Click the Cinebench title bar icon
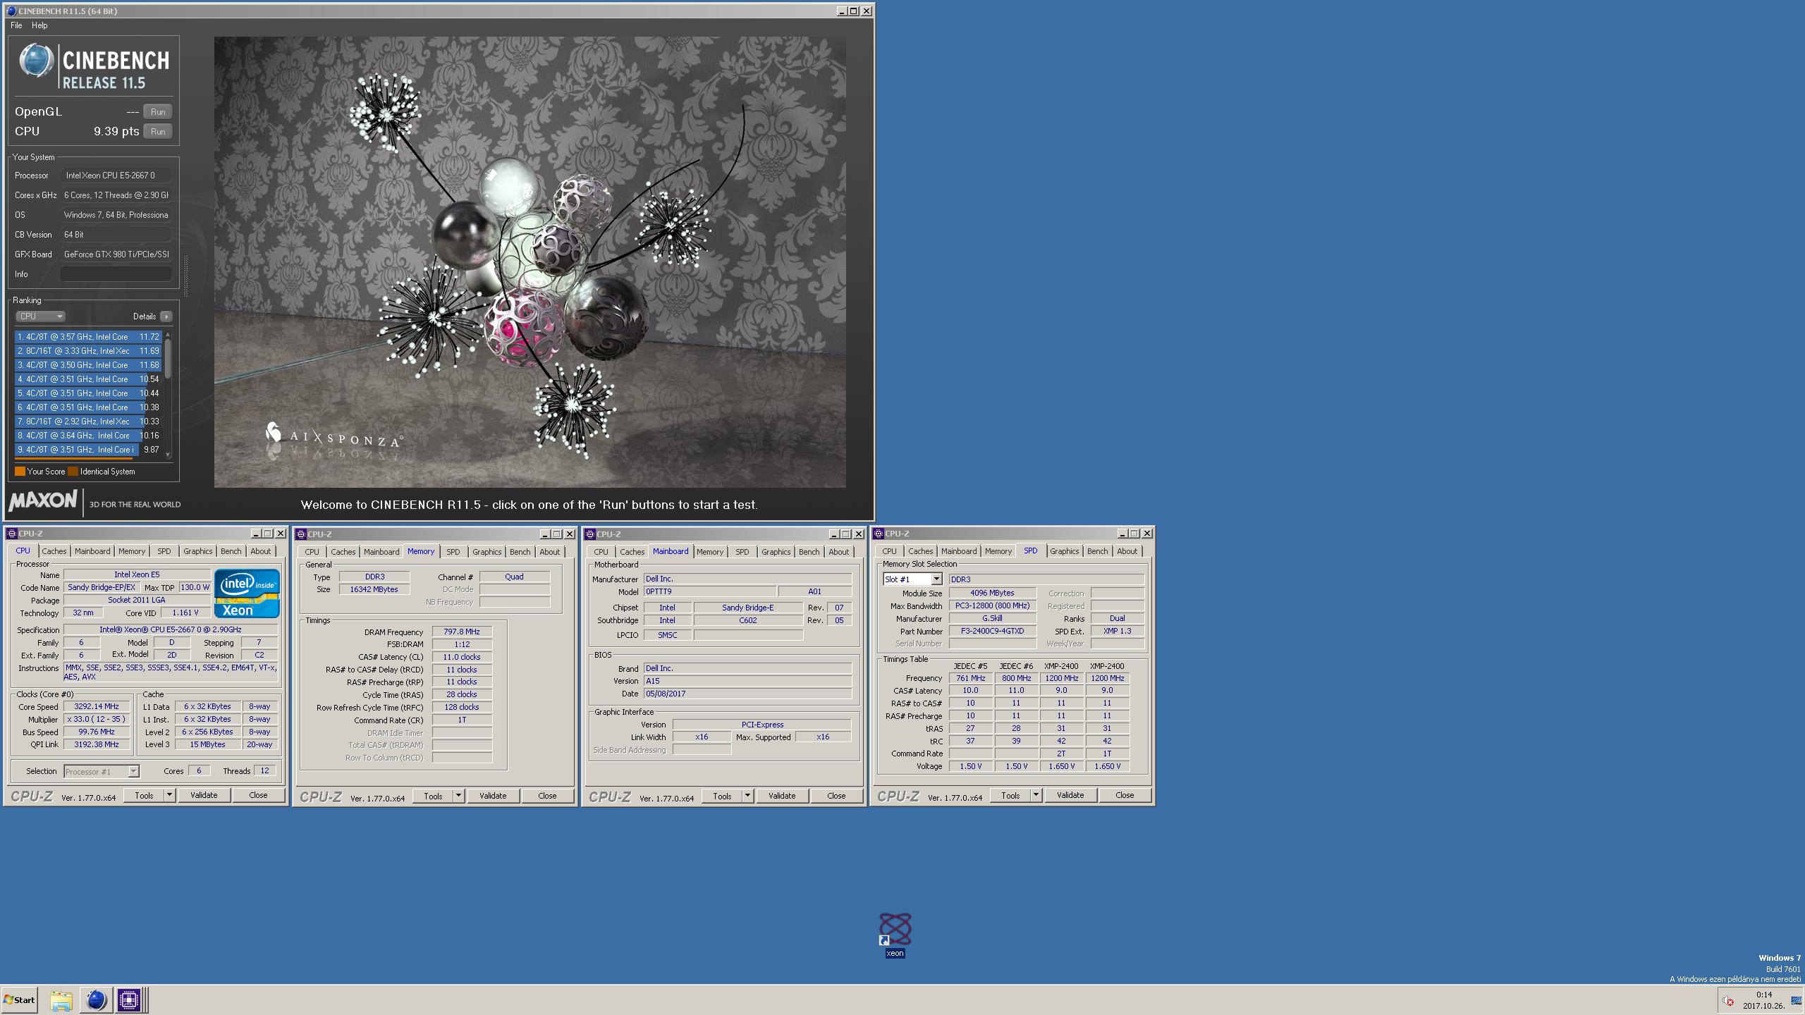This screenshot has width=1805, height=1015. tap(11, 11)
